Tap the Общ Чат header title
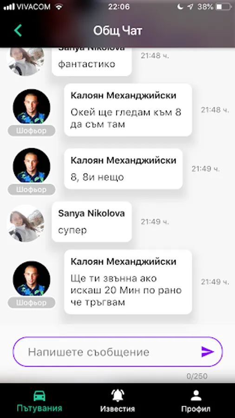 (117, 31)
